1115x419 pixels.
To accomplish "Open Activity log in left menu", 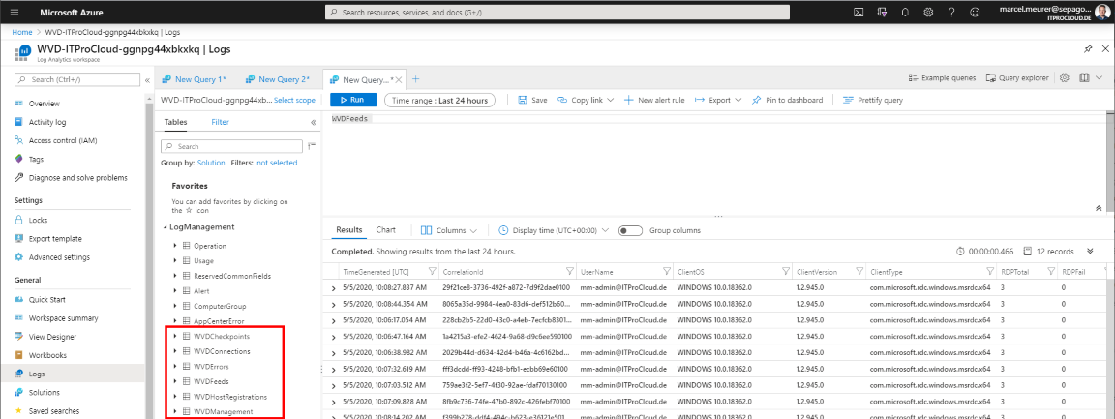I will (x=48, y=122).
